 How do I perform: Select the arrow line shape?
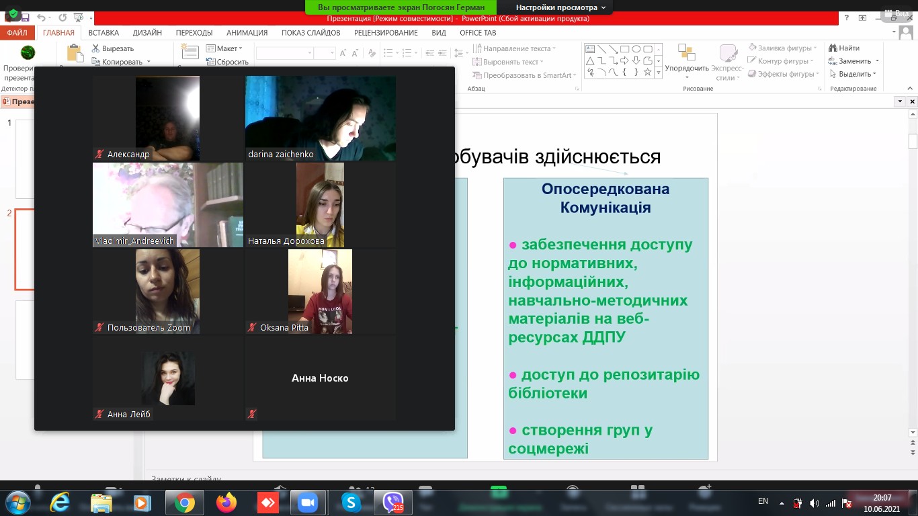[614, 49]
